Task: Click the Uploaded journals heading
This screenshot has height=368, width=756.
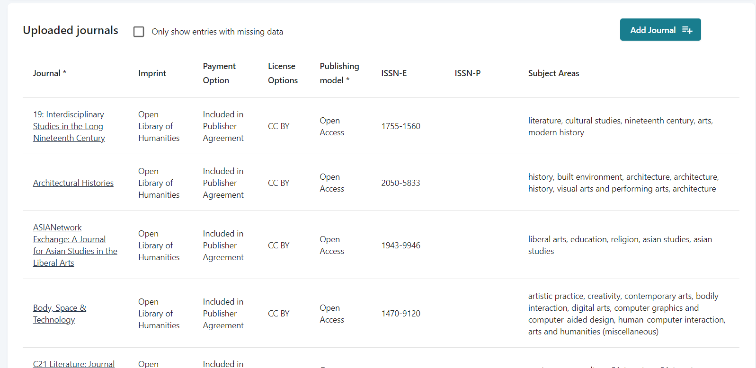Action: [70, 30]
